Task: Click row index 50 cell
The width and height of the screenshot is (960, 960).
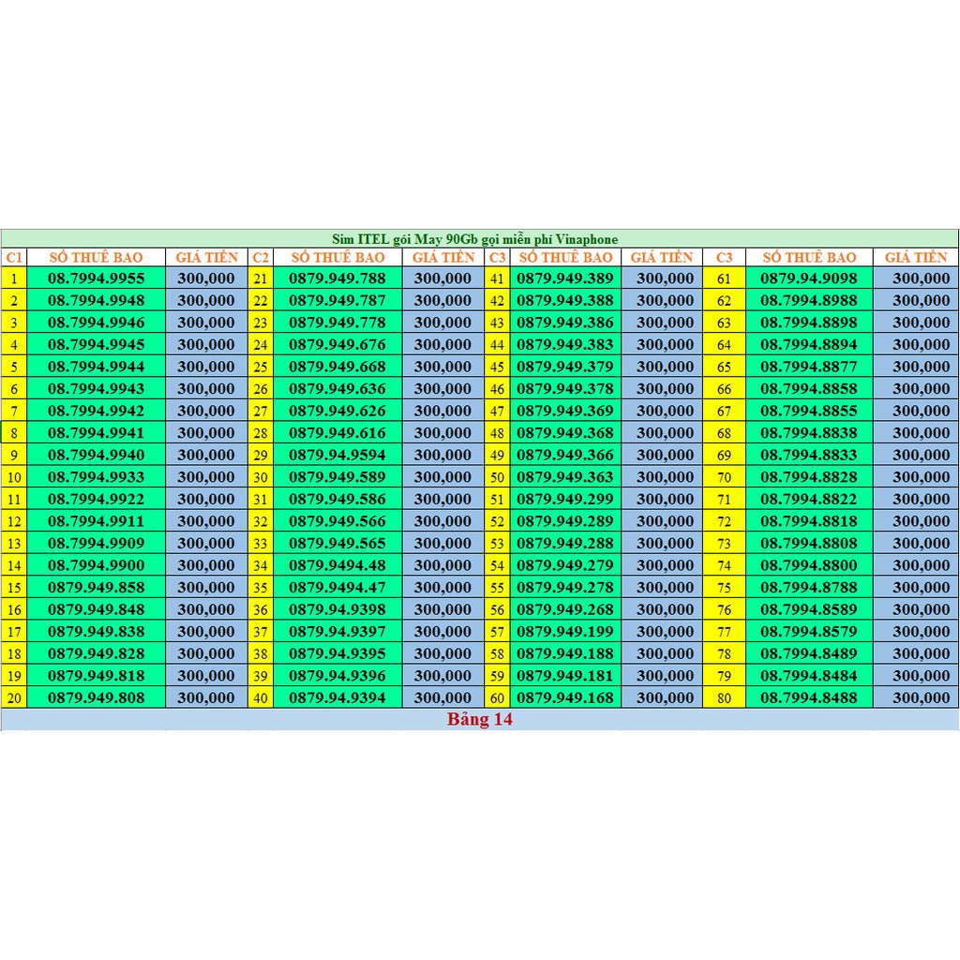Action: [x=497, y=476]
